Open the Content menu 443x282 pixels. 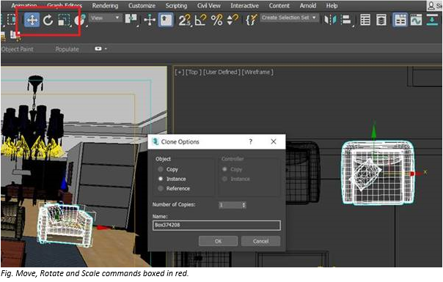[279, 6]
